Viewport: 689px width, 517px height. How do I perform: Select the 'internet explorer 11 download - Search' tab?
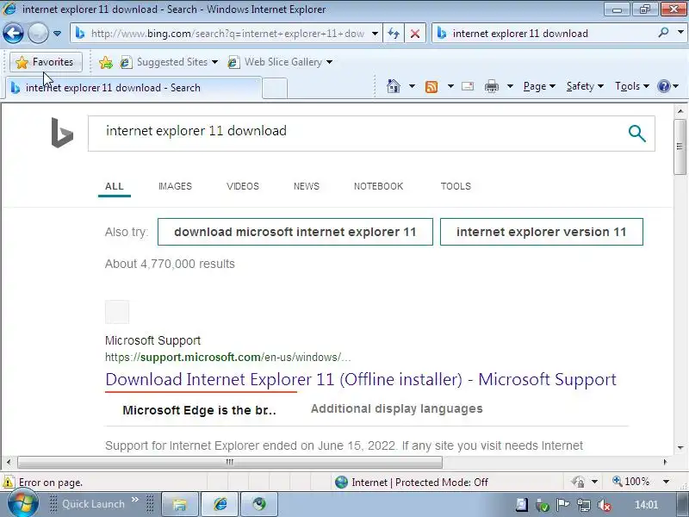pos(133,88)
